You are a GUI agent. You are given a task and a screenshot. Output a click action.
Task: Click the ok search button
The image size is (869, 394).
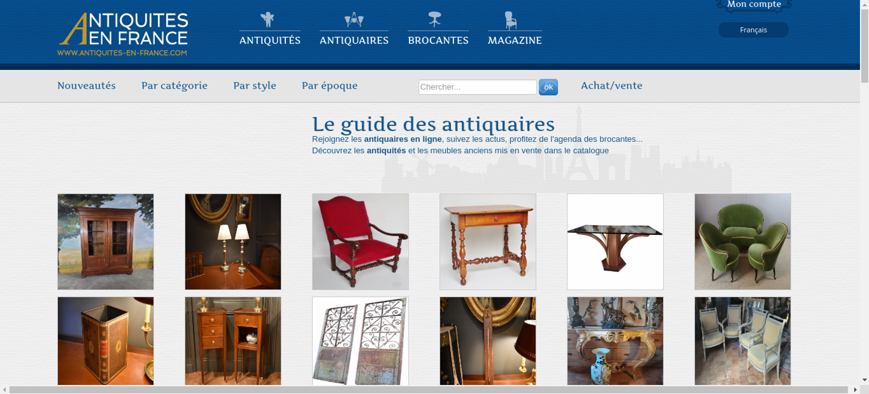[x=548, y=87]
